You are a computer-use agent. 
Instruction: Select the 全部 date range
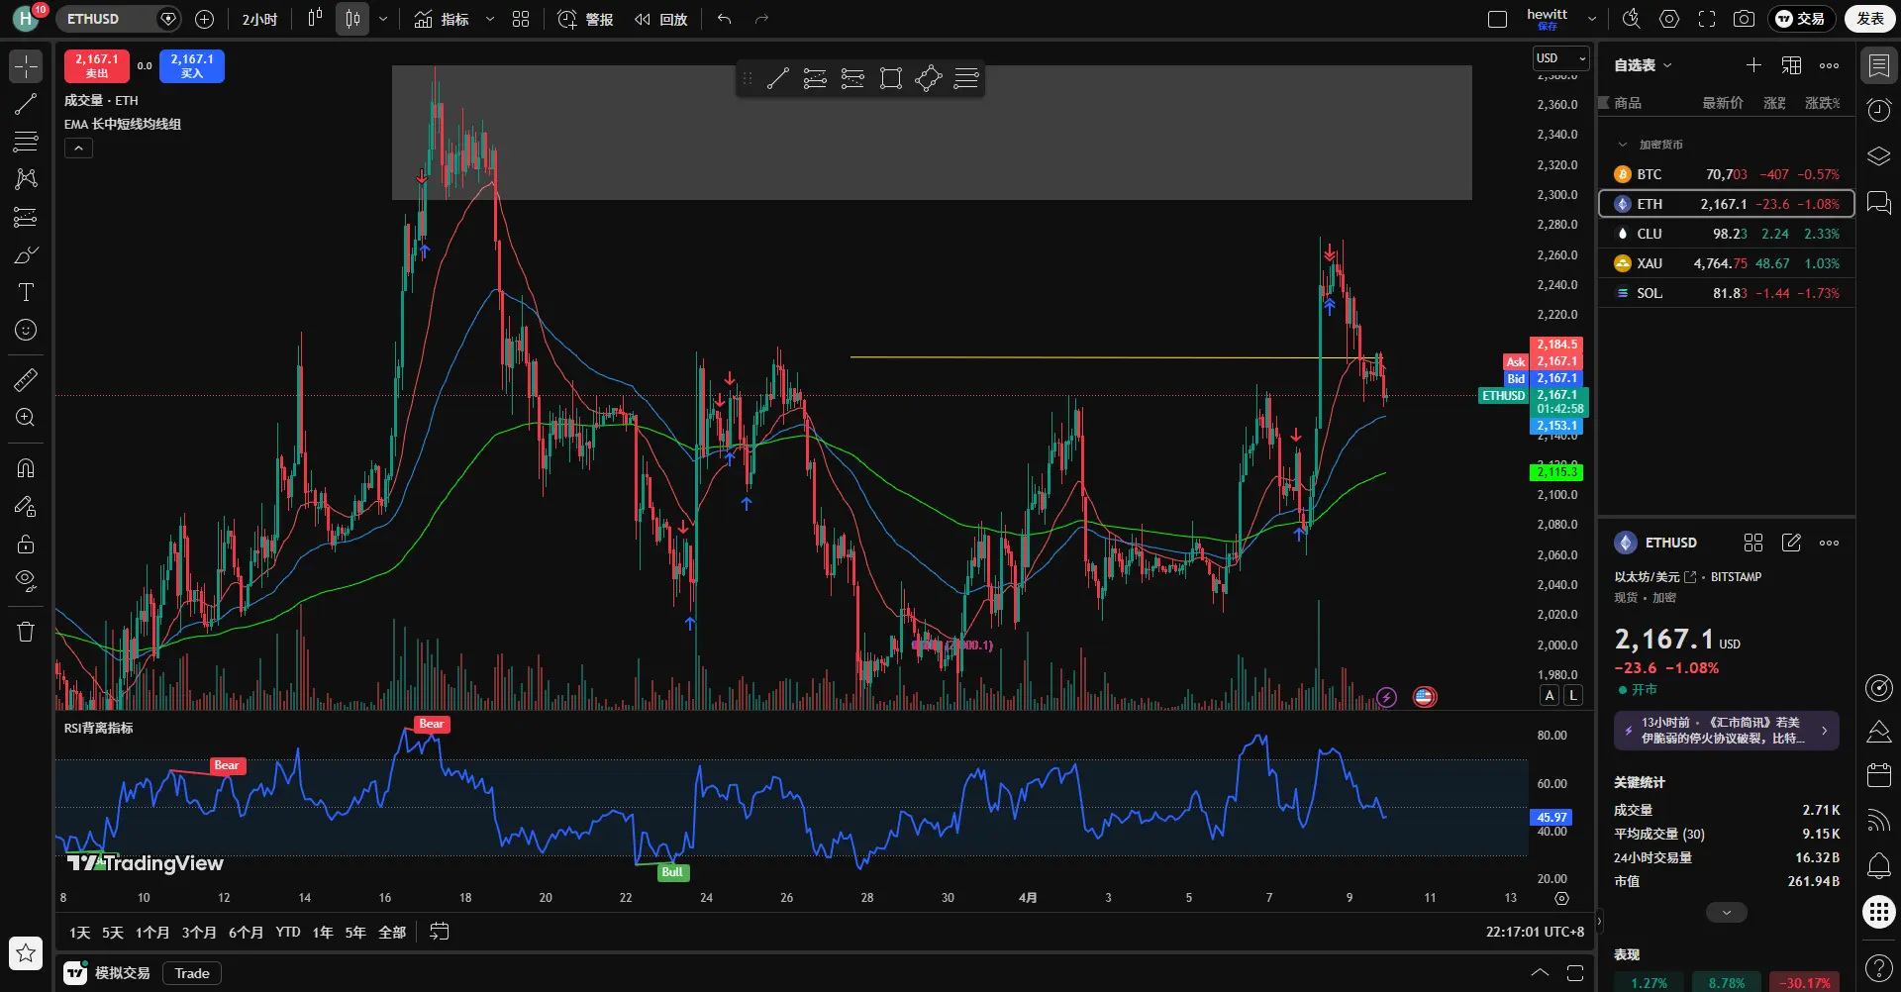coord(392,933)
